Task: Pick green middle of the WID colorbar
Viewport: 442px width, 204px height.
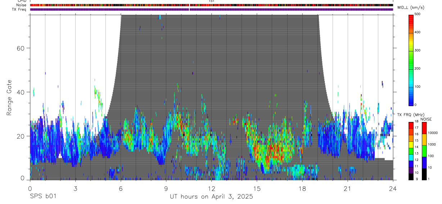Action: coord(411,60)
